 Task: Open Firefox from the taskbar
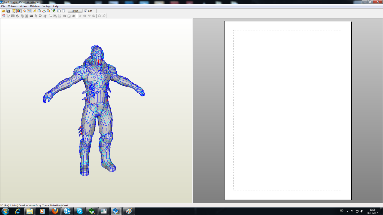(x=55, y=211)
